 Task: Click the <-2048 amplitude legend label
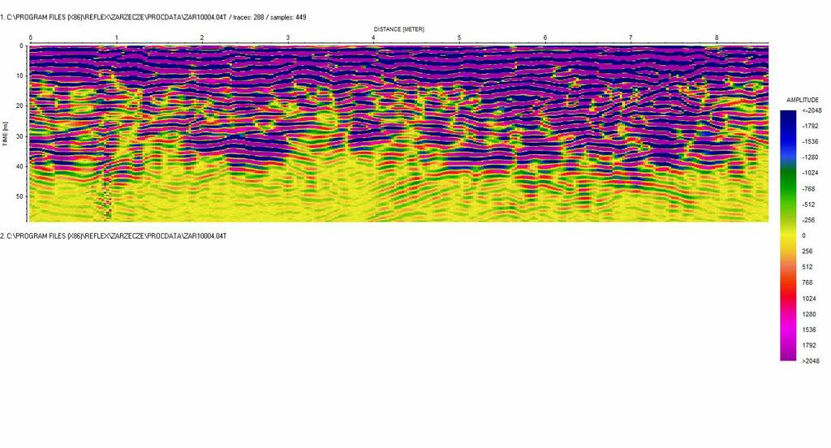[811, 111]
